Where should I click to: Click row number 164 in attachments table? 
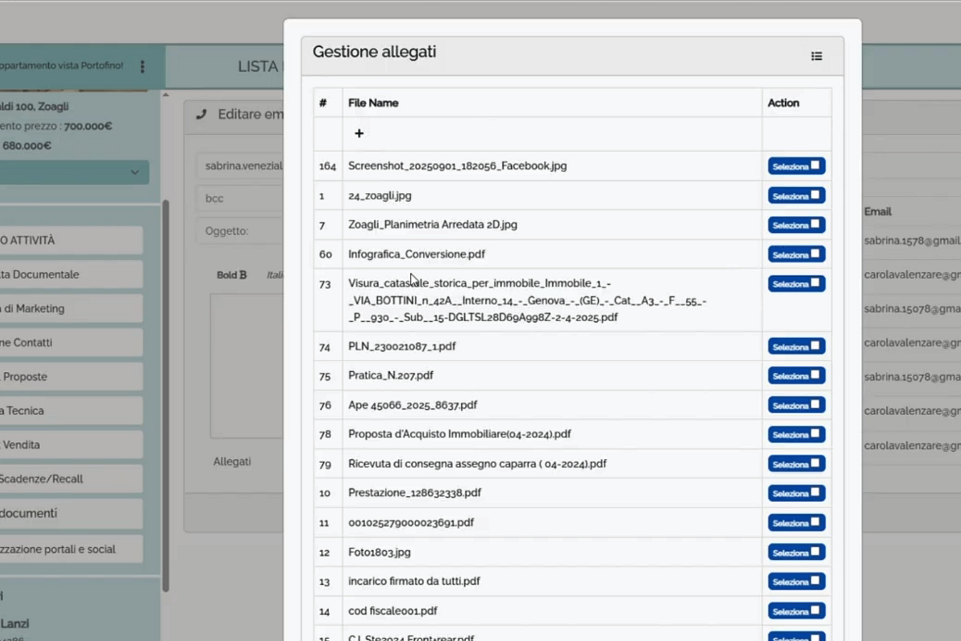327,166
